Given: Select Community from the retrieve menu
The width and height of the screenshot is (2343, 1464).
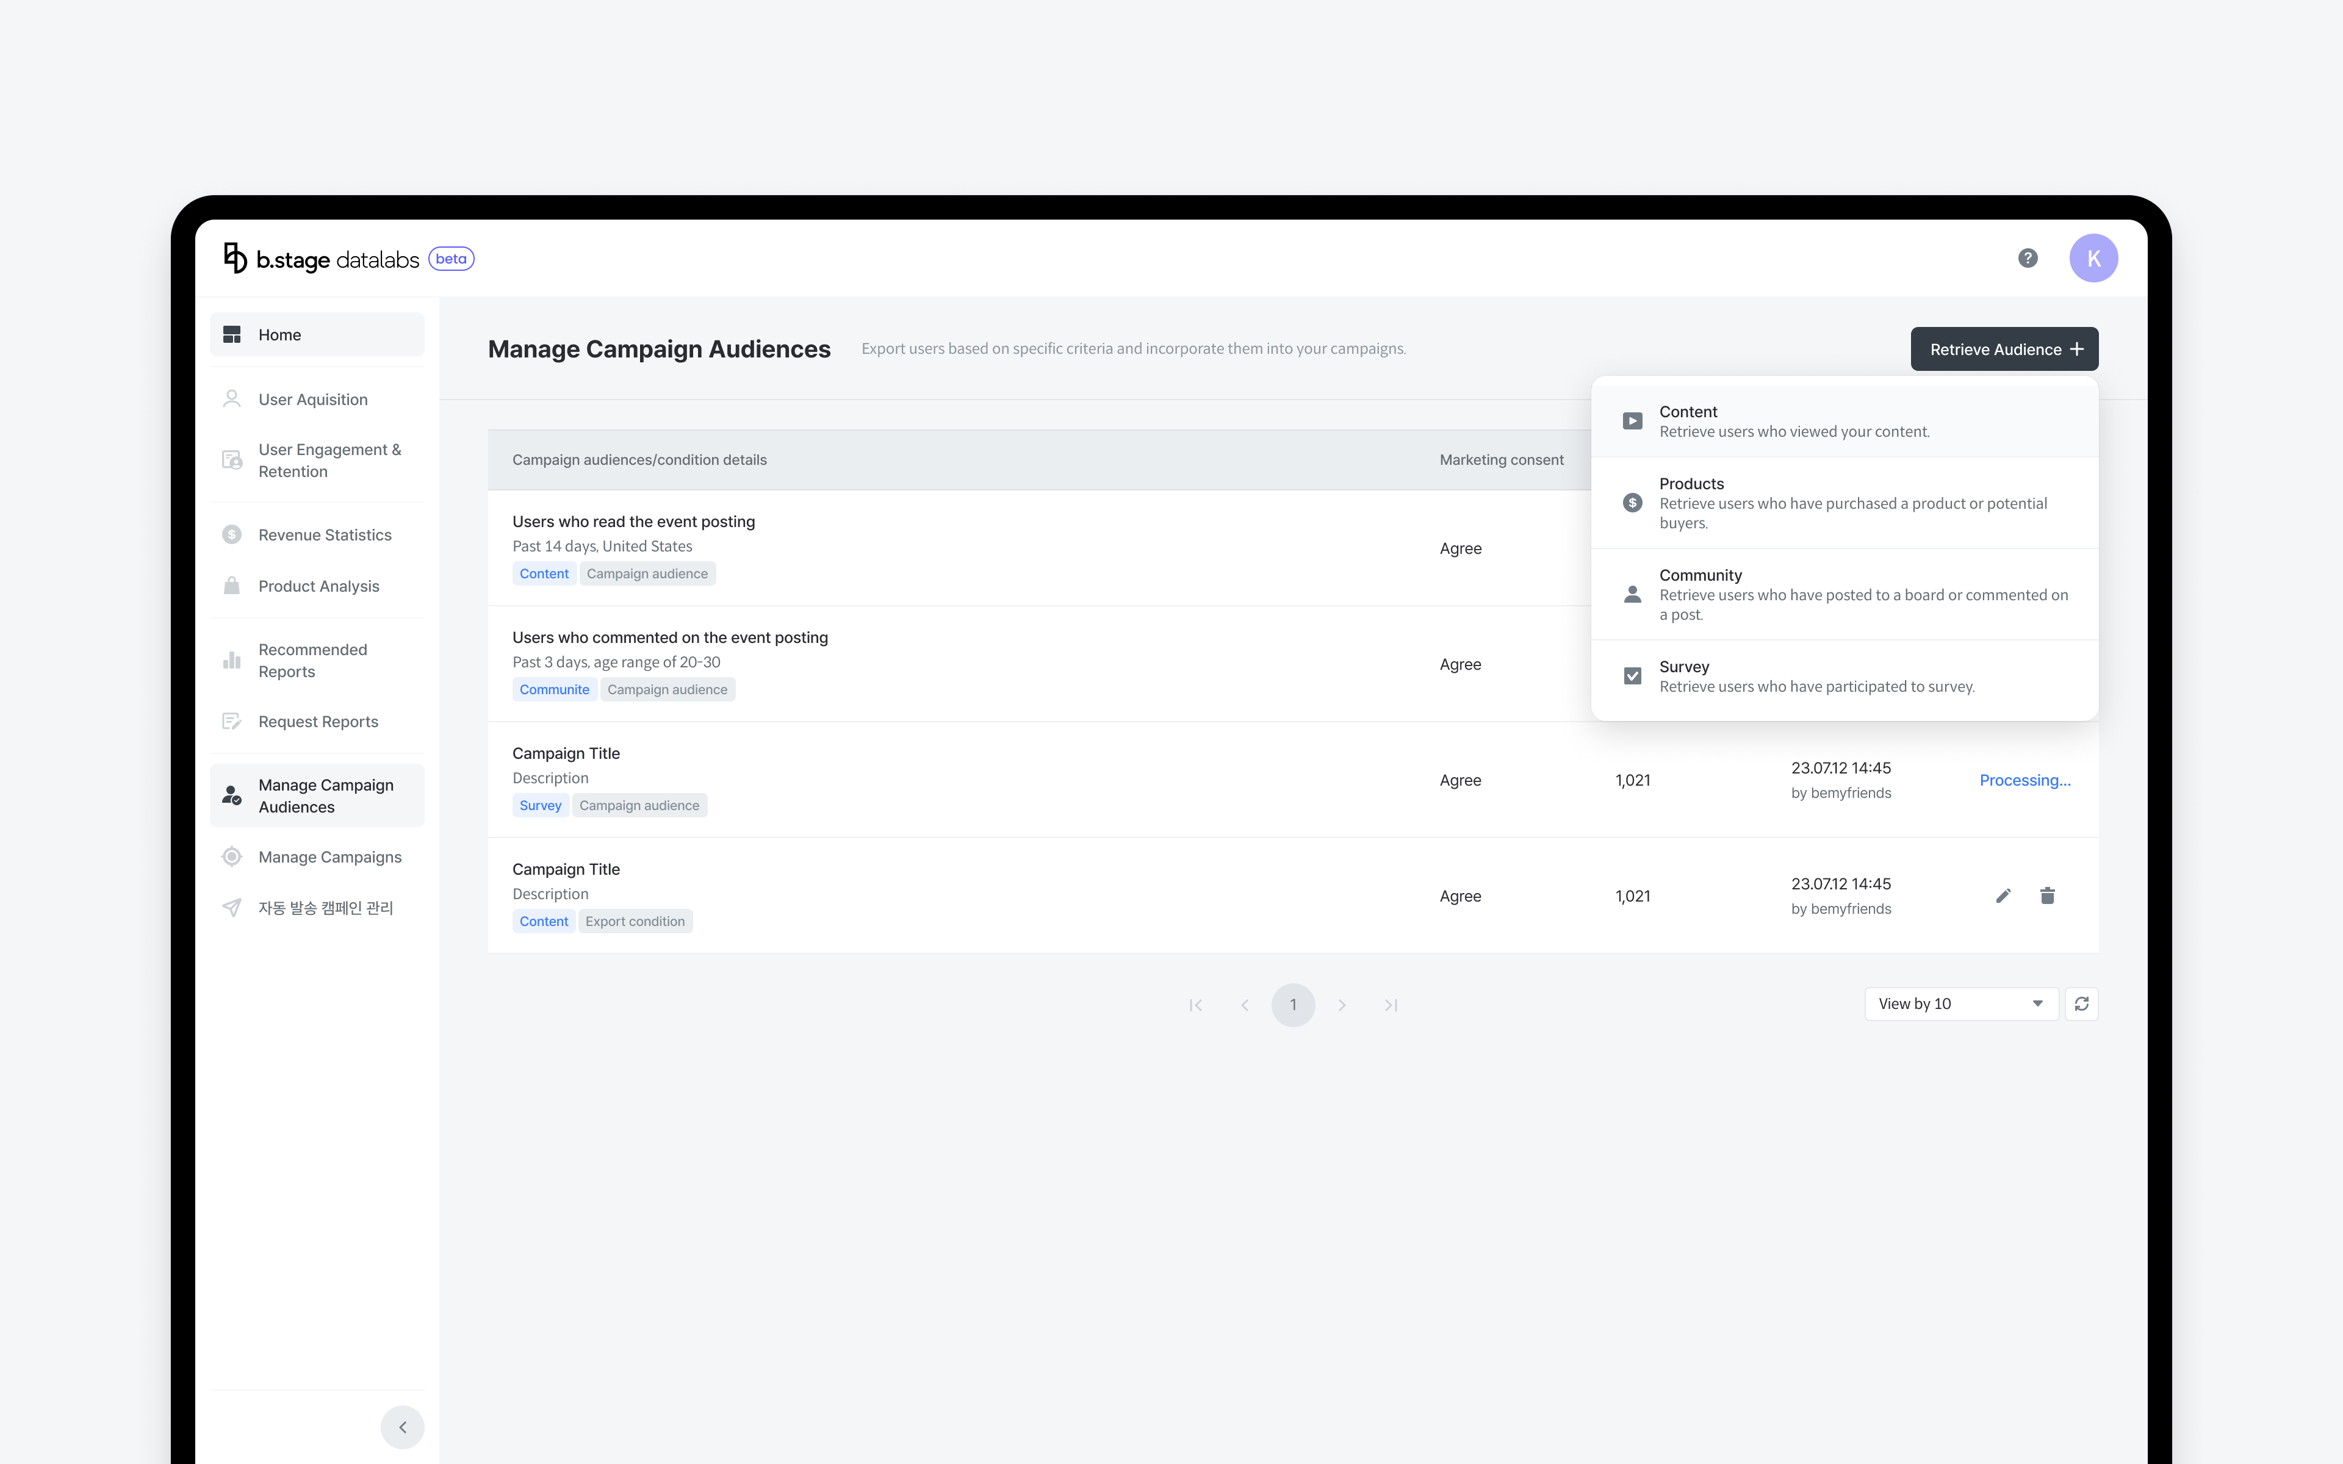Looking at the screenshot, I should tap(1845, 595).
